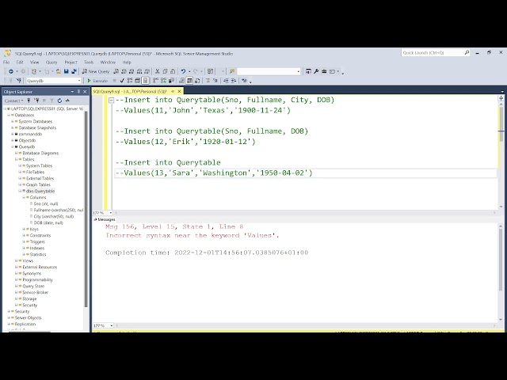Expand the Keys folder node
Viewport: 507px width, 380px height.
[24, 229]
